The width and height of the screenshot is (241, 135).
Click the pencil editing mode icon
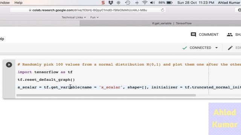[x=230, y=48]
